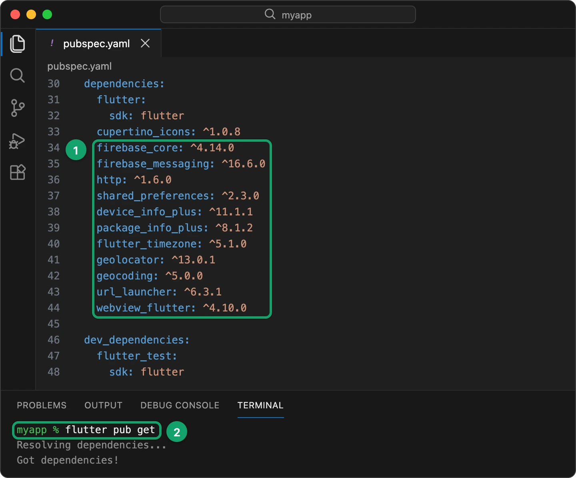Switch to the OUTPUT panel tab
Viewport: 576px width, 478px height.
click(x=103, y=405)
